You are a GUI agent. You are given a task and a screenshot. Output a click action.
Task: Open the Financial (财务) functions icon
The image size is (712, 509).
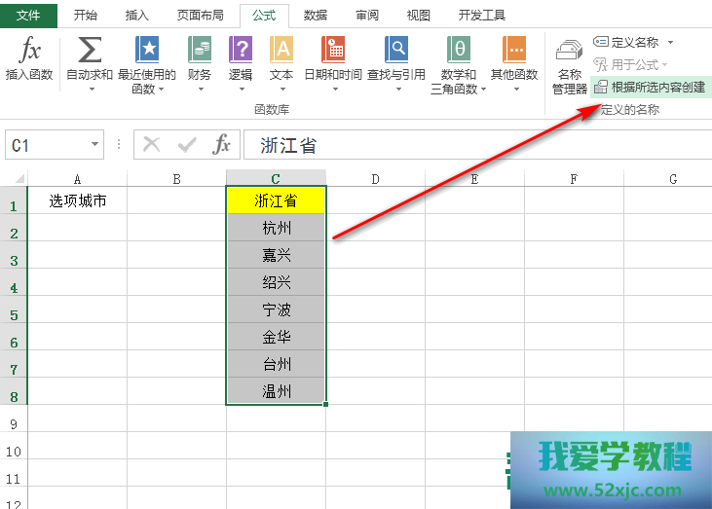200,51
